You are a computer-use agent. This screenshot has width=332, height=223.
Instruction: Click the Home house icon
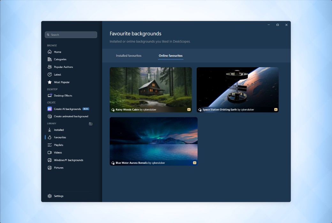tap(49, 52)
